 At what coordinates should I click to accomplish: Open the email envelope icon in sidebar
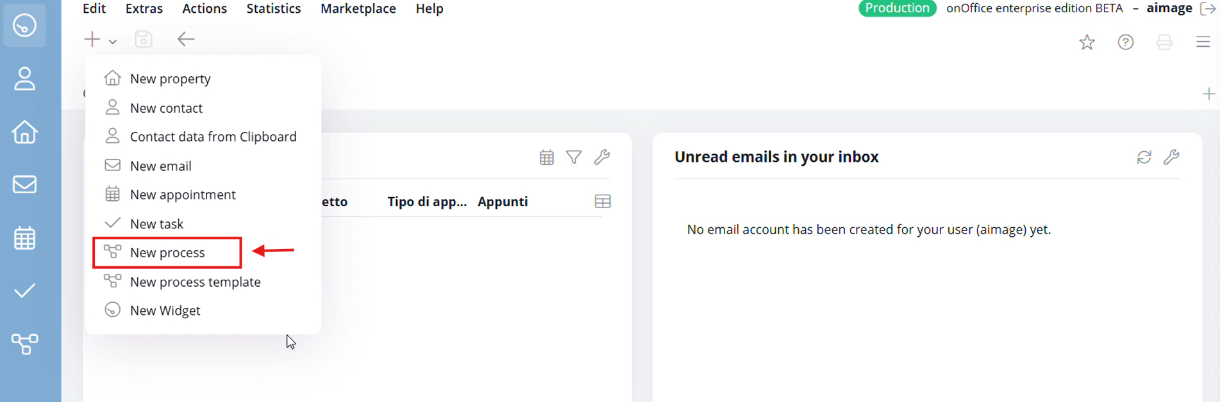24,184
